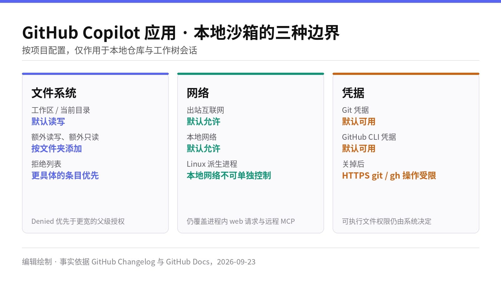
Task: Click 默认可用 under Git 凭据
Action: pos(359,122)
